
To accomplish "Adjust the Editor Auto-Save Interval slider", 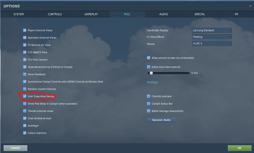I will pyautogui.click(x=151, y=73).
